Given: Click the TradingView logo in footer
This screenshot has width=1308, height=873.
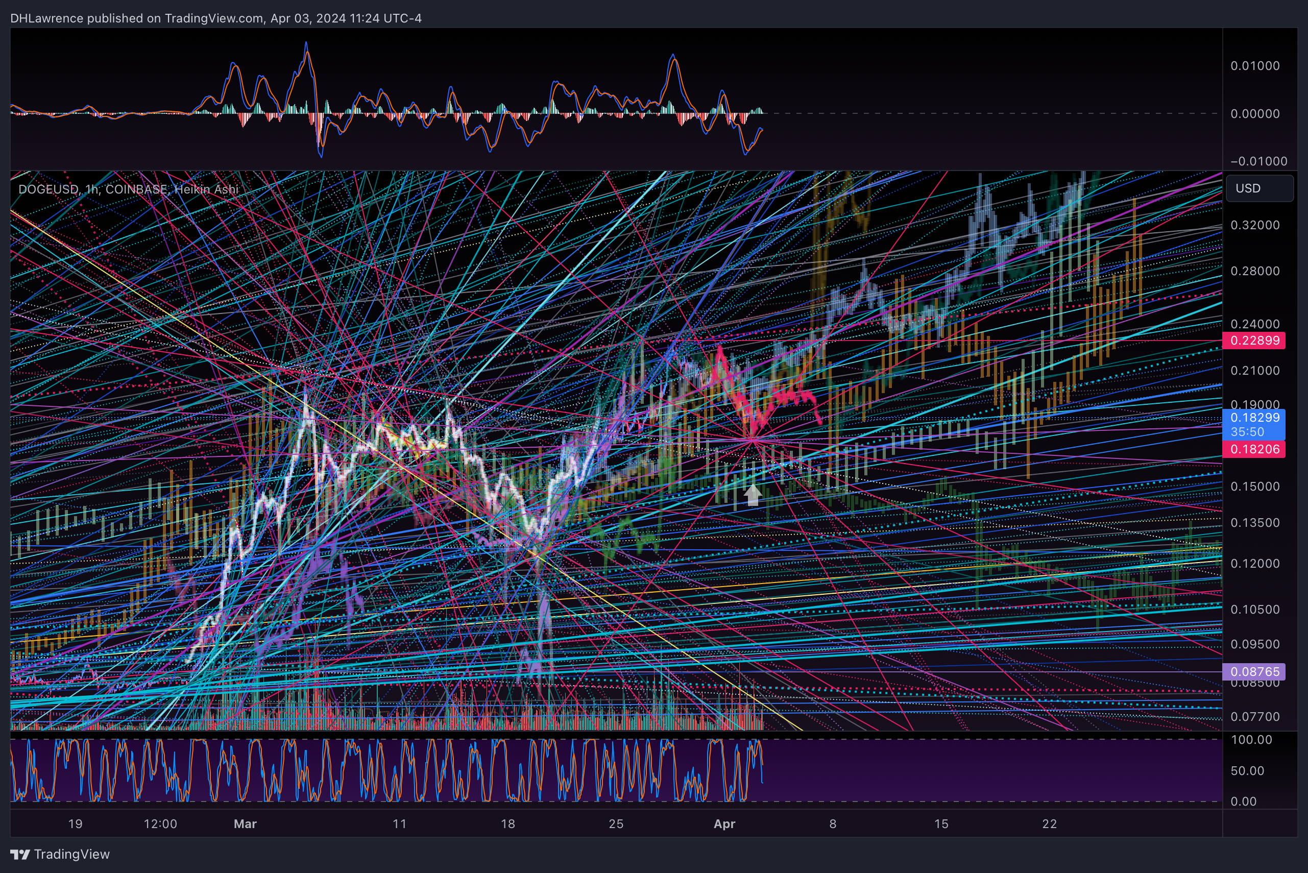Looking at the screenshot, I should (60, 854).
